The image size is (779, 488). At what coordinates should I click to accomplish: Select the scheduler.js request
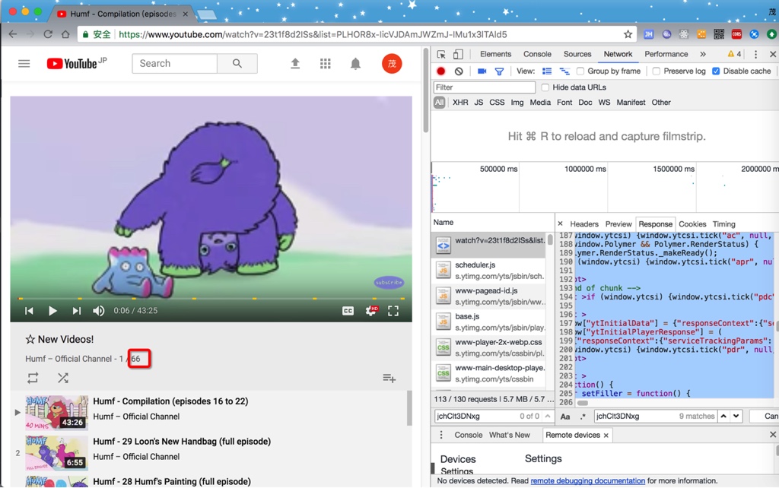[x=489, y=271]
